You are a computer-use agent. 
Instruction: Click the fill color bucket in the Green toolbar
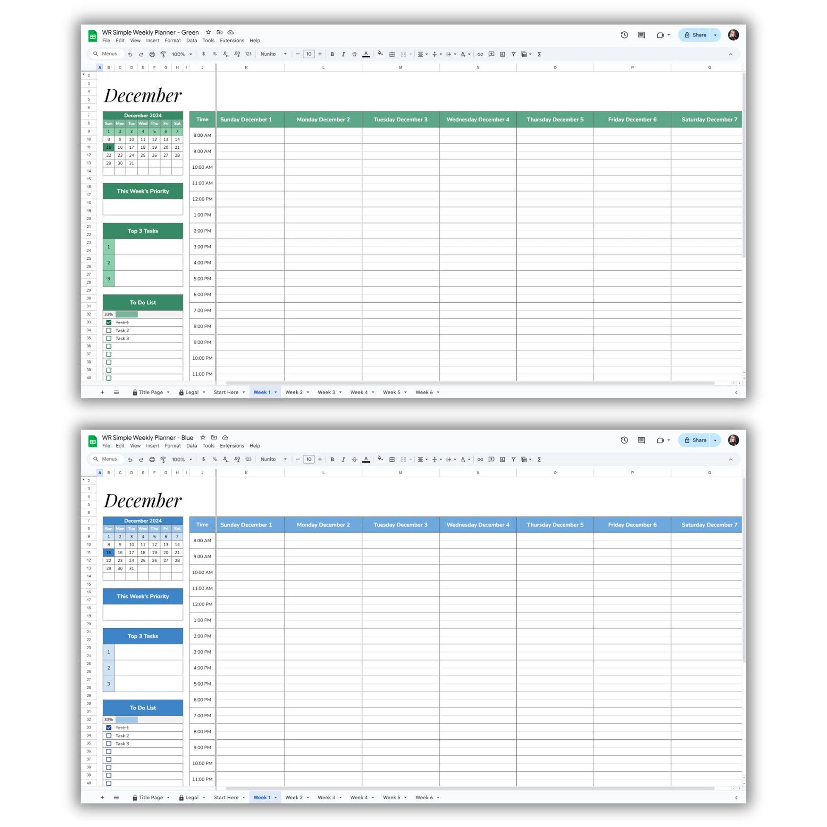tap(380, 54)
